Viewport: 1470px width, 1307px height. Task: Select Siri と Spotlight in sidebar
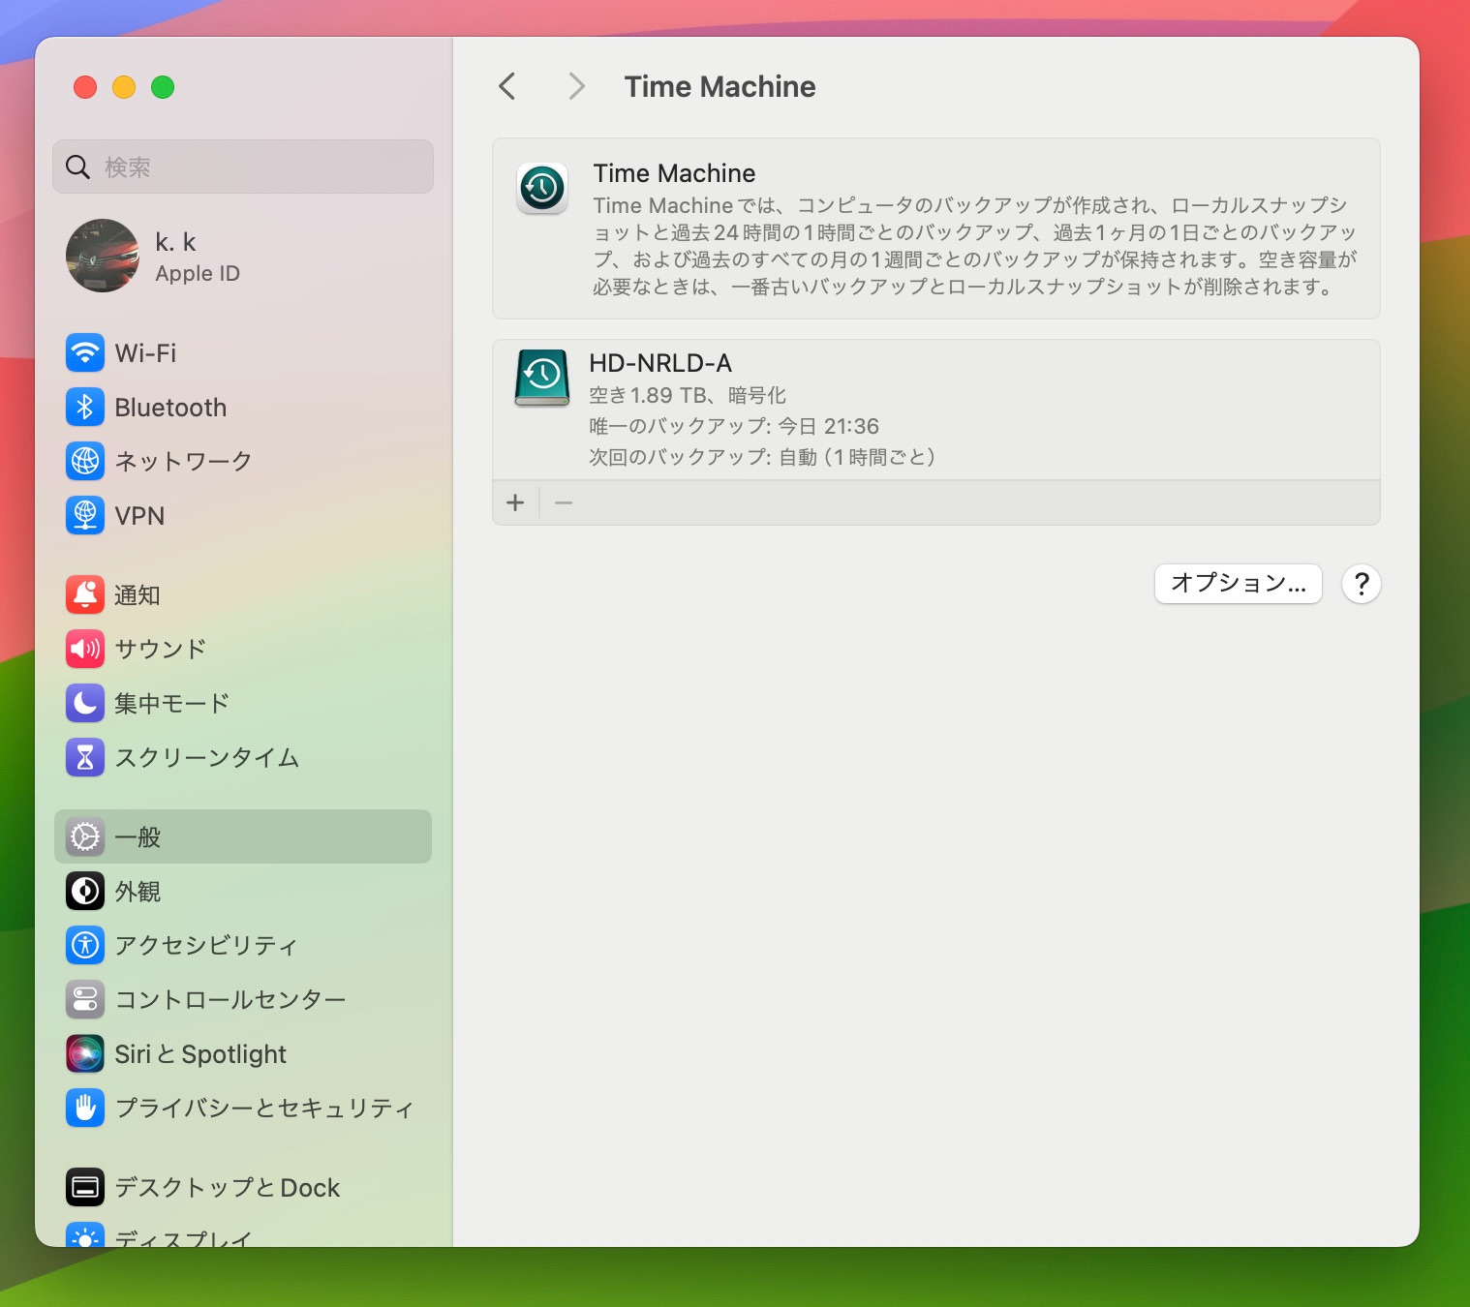(x=243, y=1053)
